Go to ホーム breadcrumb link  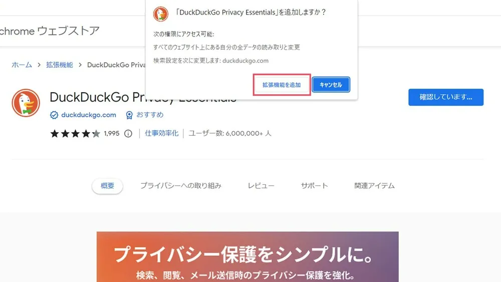tap(22, 65)
